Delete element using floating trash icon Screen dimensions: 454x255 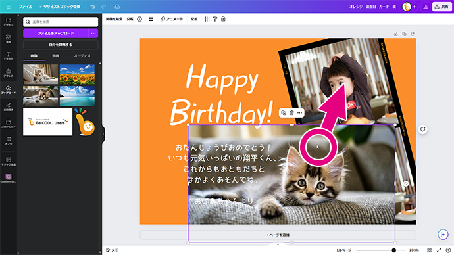[291, 113]
